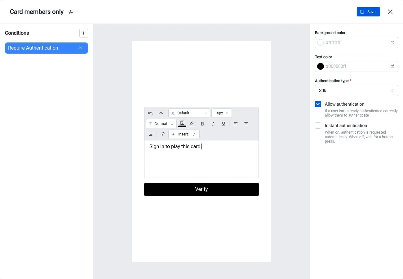
Task: Toggle italic formatting
Action: 213,124
